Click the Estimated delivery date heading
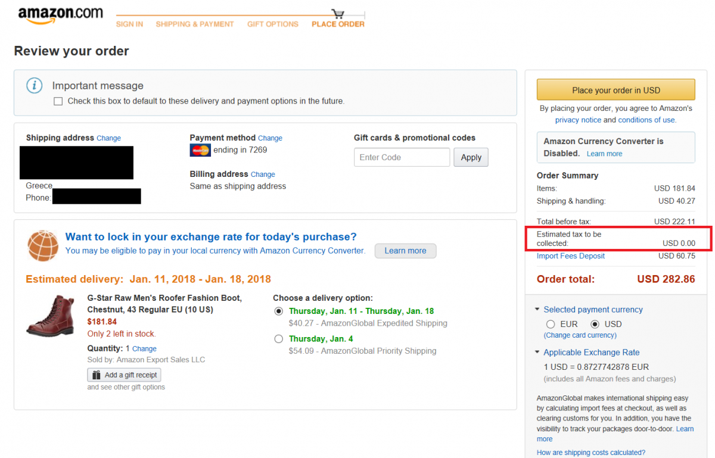The height and width of the screenshot is (458, 715). (x=148, y=279)
